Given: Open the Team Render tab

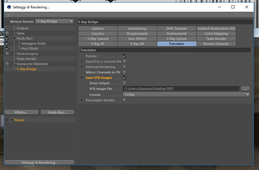Looking at the screenshot, I should tap(216, 39).
